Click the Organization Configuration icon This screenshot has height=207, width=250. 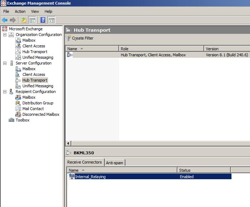[x=11, y=35]
